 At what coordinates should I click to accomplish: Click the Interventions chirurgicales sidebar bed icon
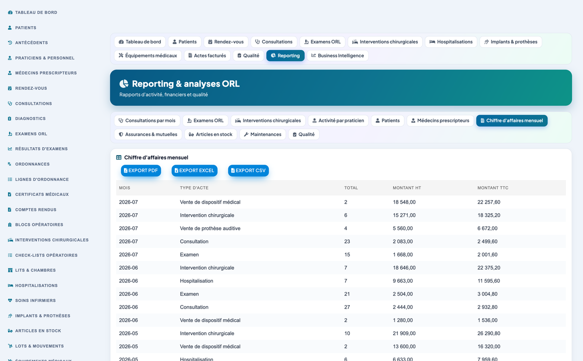pos(10,240)
